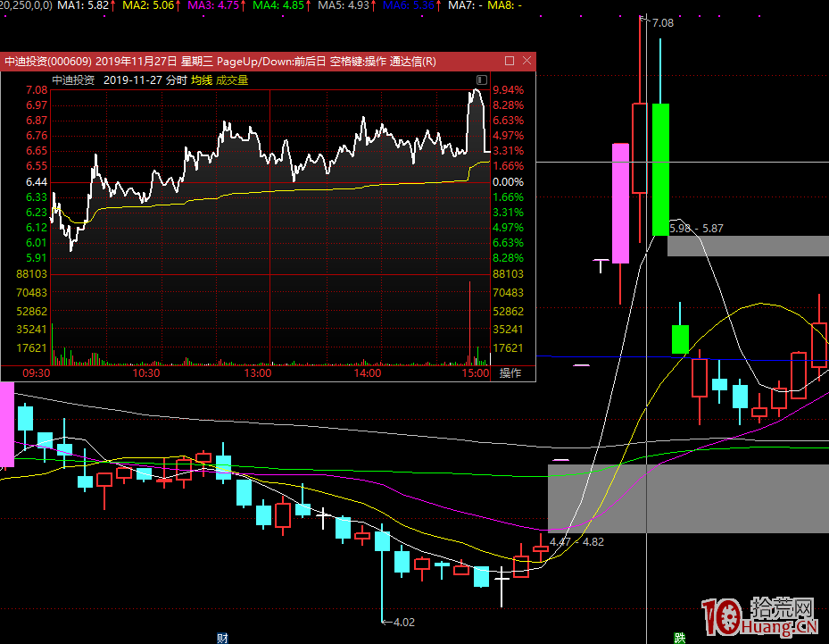The image size is (829, 644).
Task: Toggle the small panel layout icon in intraday chart
Action: point(483,79)
